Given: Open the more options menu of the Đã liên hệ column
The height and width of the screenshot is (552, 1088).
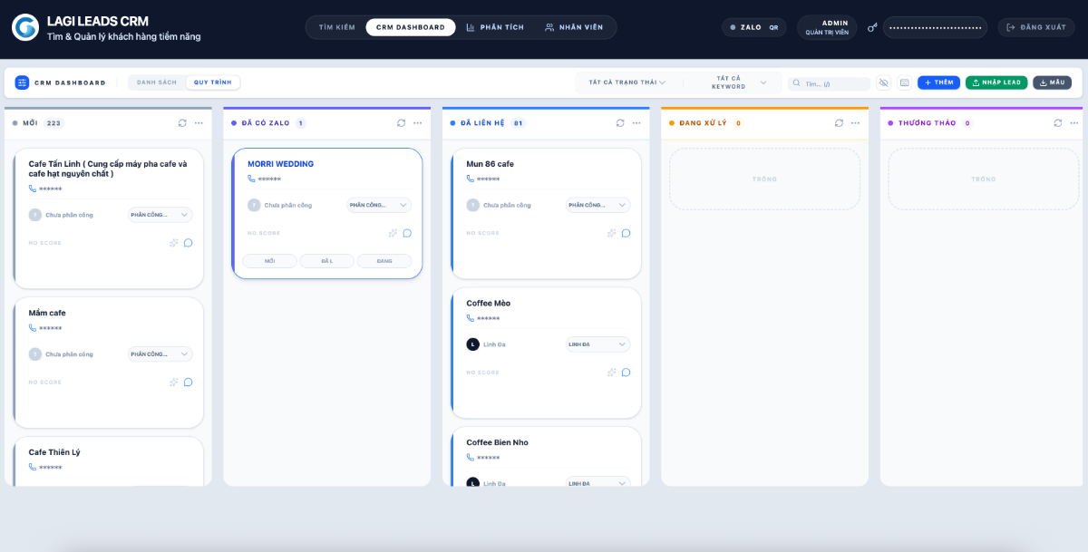Looking at the screenshot, I should click(x=636, y=122).
